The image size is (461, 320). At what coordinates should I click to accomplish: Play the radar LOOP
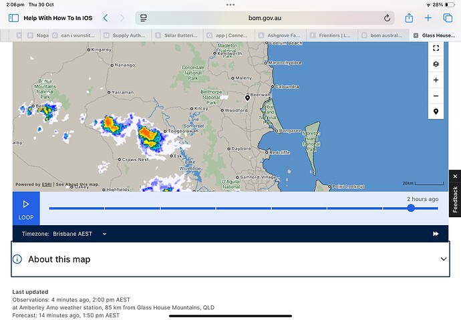tap(26, 208)
